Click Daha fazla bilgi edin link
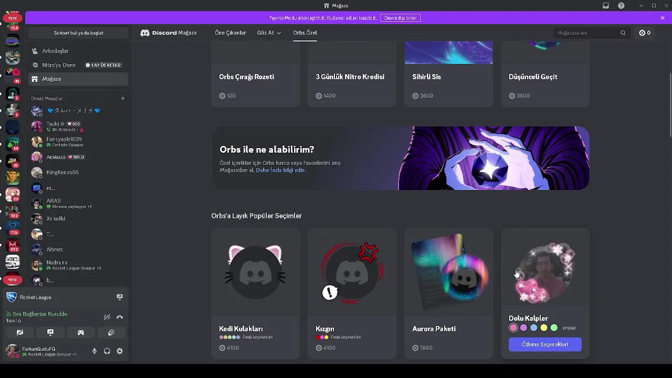 point(280,170)
